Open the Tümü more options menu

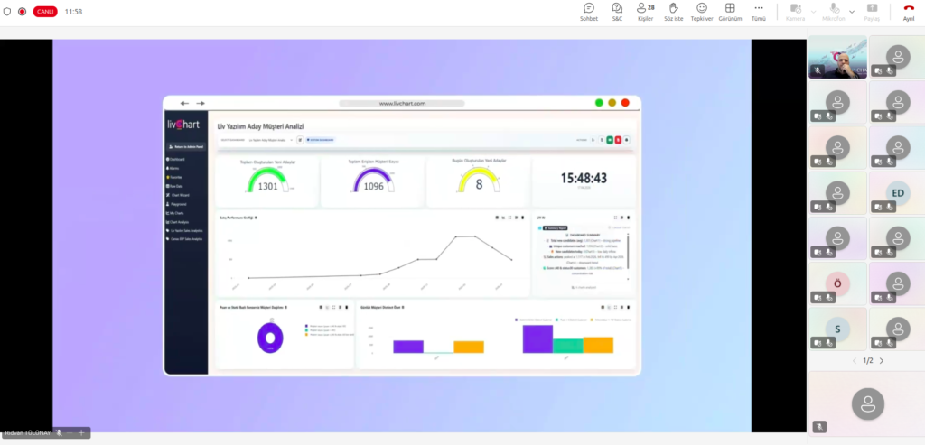click(759, 11)
